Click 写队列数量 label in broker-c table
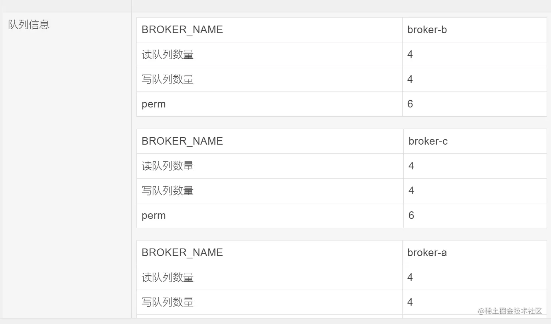Screen dimensions: 551x324 point(168,191)
